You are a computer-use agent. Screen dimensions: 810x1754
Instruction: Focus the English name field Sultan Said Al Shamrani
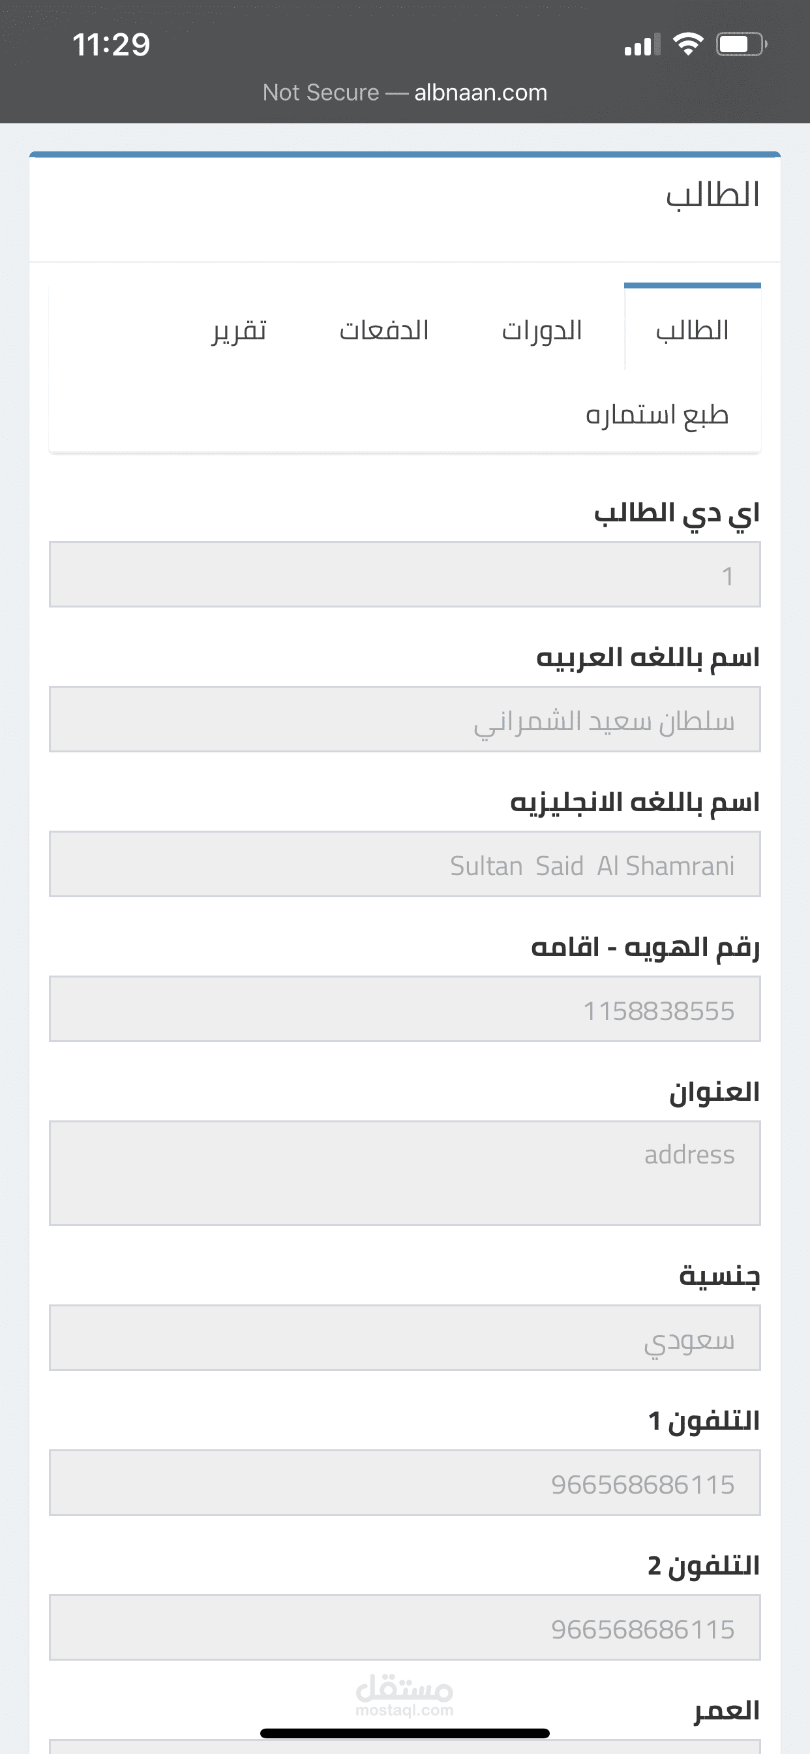(x=404, y=864)
